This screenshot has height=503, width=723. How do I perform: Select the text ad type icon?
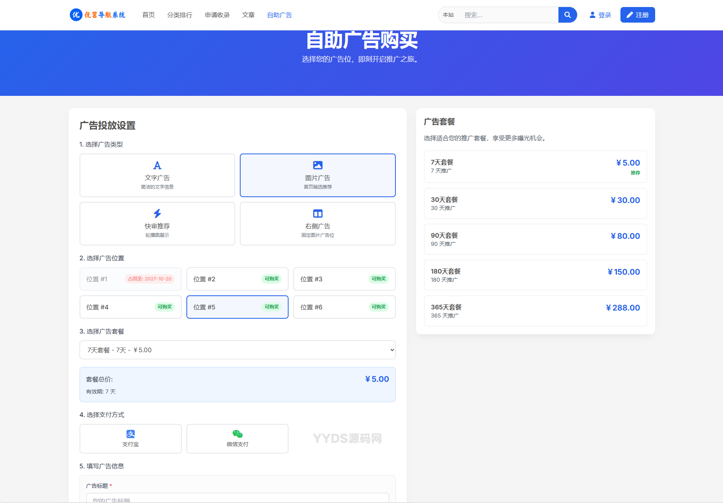click(157, 166)
